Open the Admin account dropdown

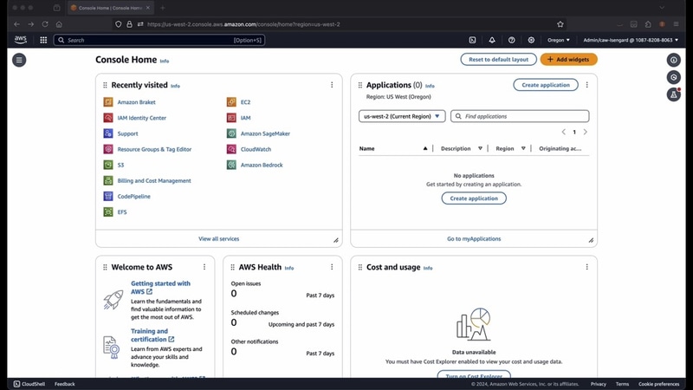[631, 40]
